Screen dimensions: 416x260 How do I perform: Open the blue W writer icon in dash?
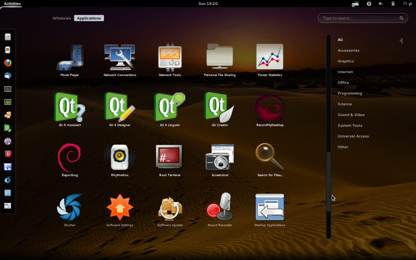click(x=8, y=167)
